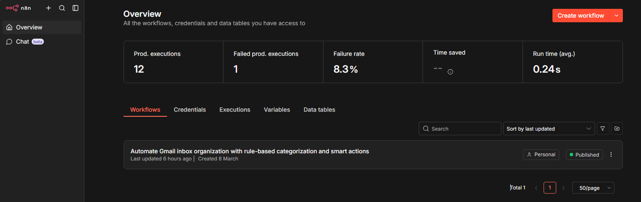This screenshot has width=641, height=202.
Task: Open the Variables tab
Action: [277, 110]
